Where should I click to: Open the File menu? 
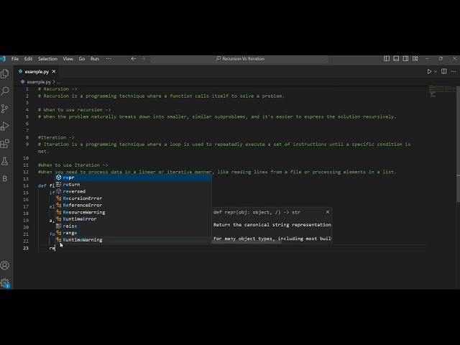click(x=15, y=59)
